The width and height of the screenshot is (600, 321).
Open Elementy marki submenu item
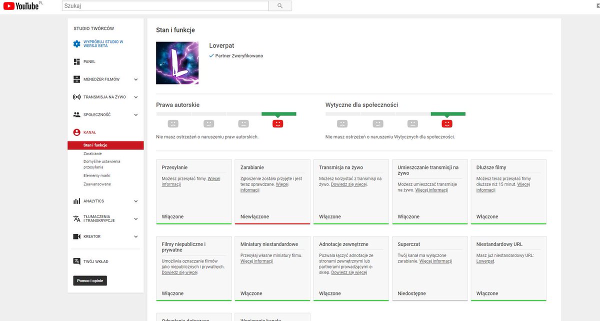97,175
